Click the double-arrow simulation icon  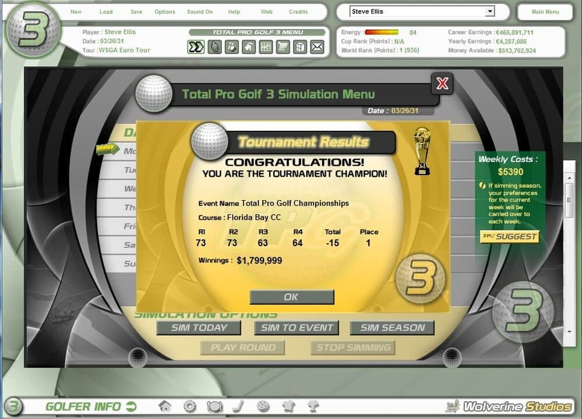(196, 47)
